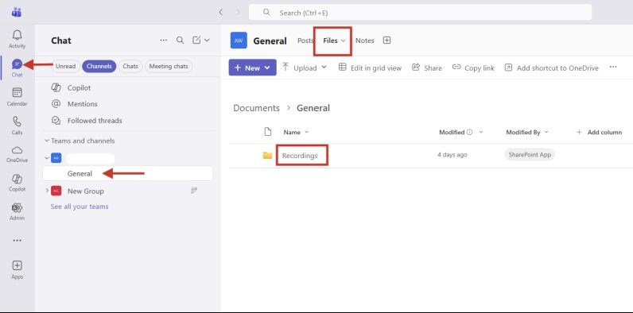Toggle the Unread filter chip

tap(65, 66)
